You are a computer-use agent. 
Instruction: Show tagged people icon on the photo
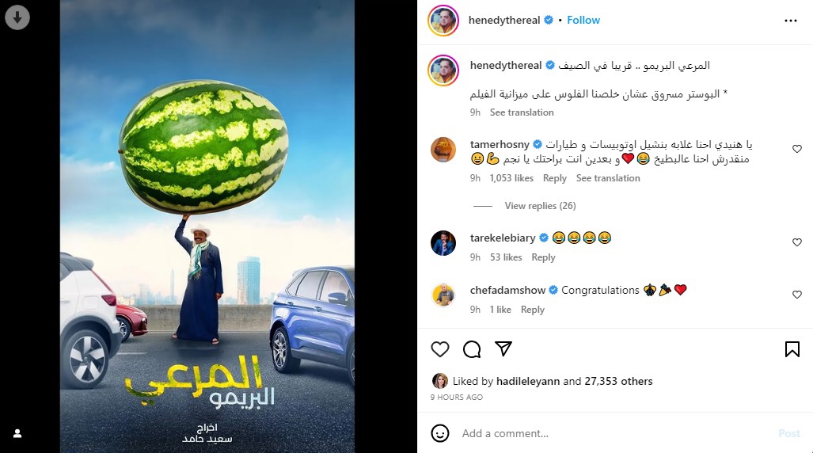[17, 433]
